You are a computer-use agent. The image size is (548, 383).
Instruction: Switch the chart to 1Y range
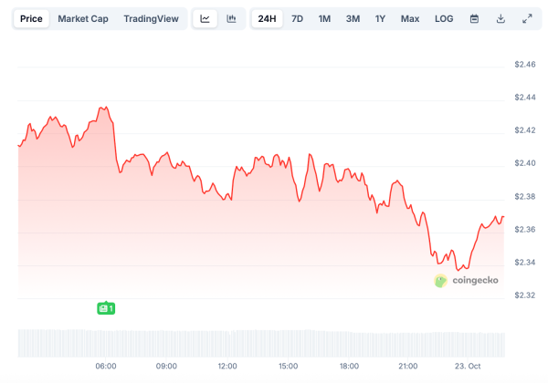380,18
